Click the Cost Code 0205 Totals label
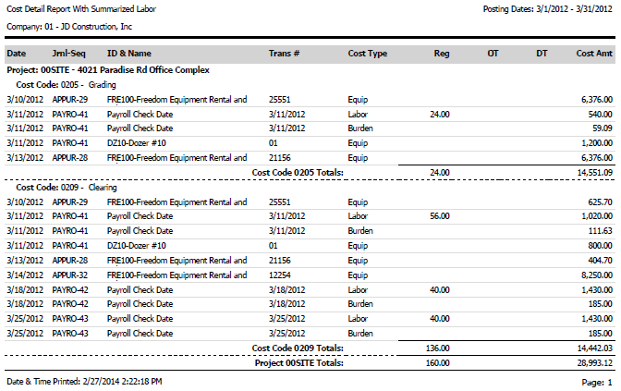 pyautogui.click(x=298, y=173)
